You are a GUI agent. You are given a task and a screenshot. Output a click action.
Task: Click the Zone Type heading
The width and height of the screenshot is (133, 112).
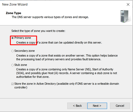click(13, 13)
